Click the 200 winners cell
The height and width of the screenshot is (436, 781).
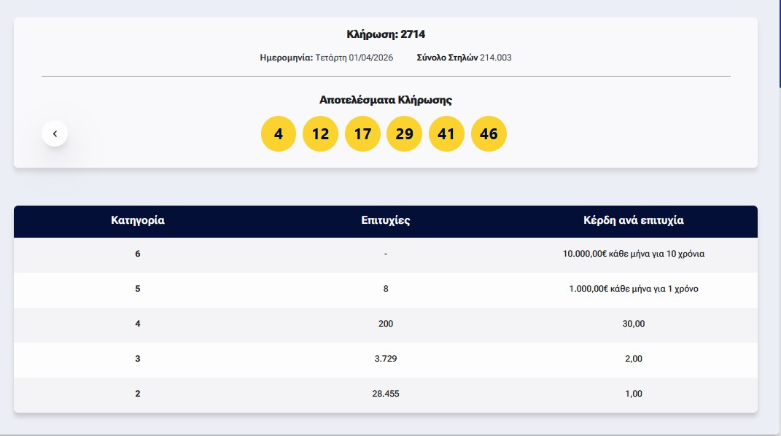[385, 324]
